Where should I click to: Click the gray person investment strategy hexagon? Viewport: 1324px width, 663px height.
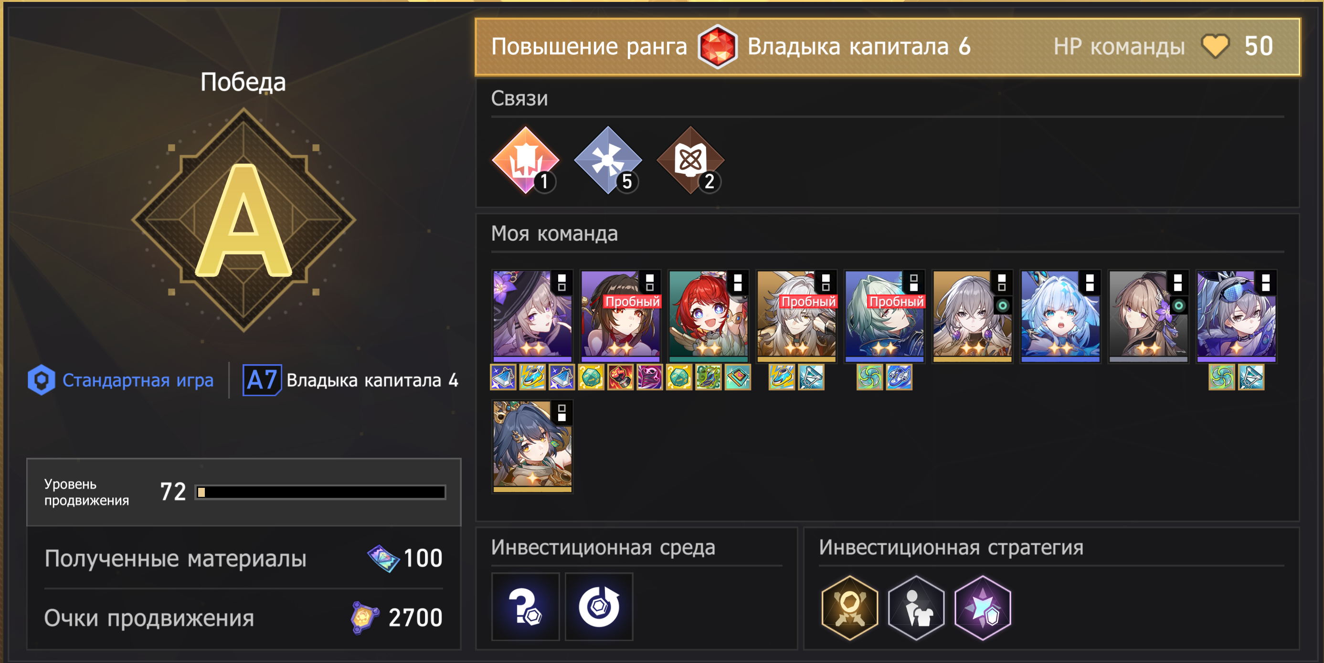click(x=916, y=608)
